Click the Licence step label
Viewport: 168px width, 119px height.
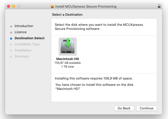pos(20,32)
